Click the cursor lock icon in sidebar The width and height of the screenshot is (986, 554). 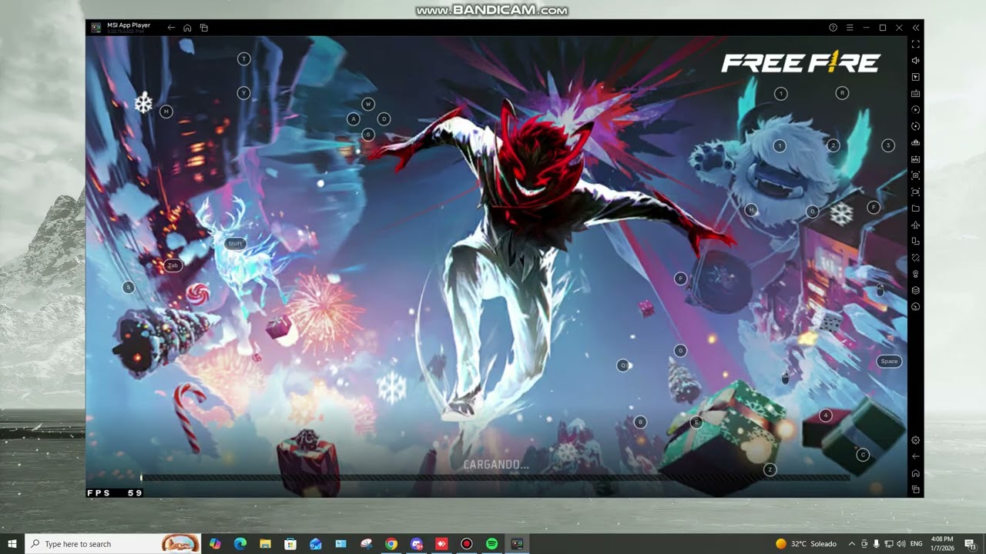tap(916, 77)
